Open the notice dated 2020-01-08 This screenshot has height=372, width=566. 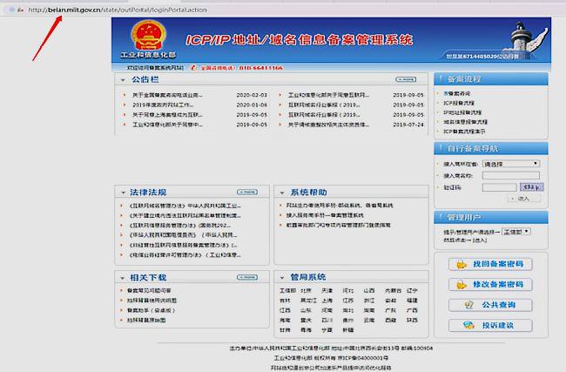(x=163, y=105)
